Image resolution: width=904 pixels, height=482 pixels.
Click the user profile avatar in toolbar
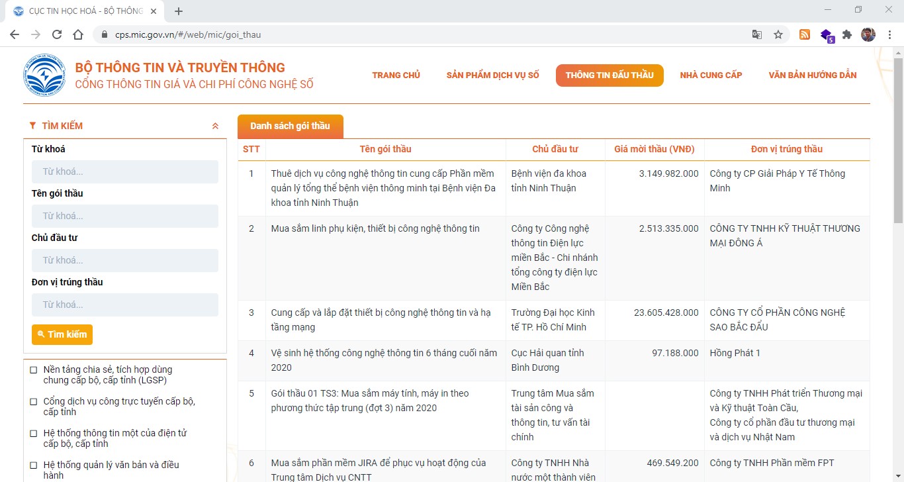pyautogui.click(x=868, y=34)
